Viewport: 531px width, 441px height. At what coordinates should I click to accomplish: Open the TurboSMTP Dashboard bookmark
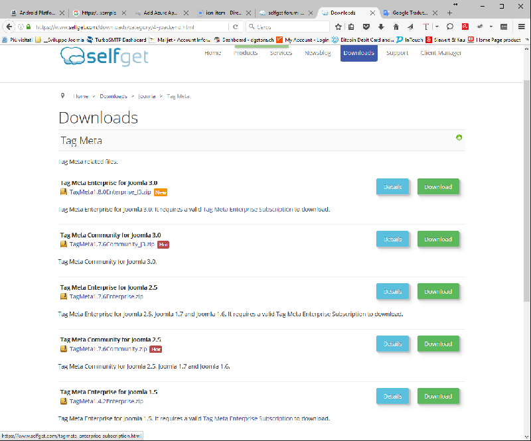(117, 40)
